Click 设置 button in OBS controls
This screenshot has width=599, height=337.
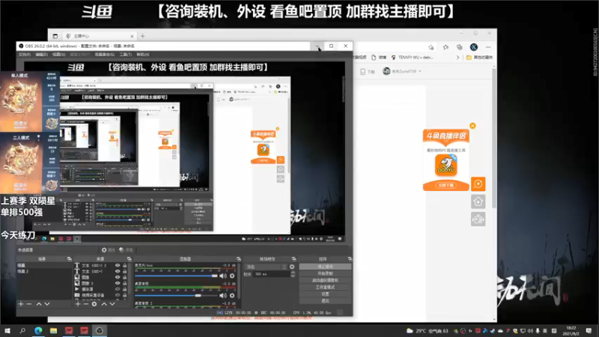tap(325, 294)
